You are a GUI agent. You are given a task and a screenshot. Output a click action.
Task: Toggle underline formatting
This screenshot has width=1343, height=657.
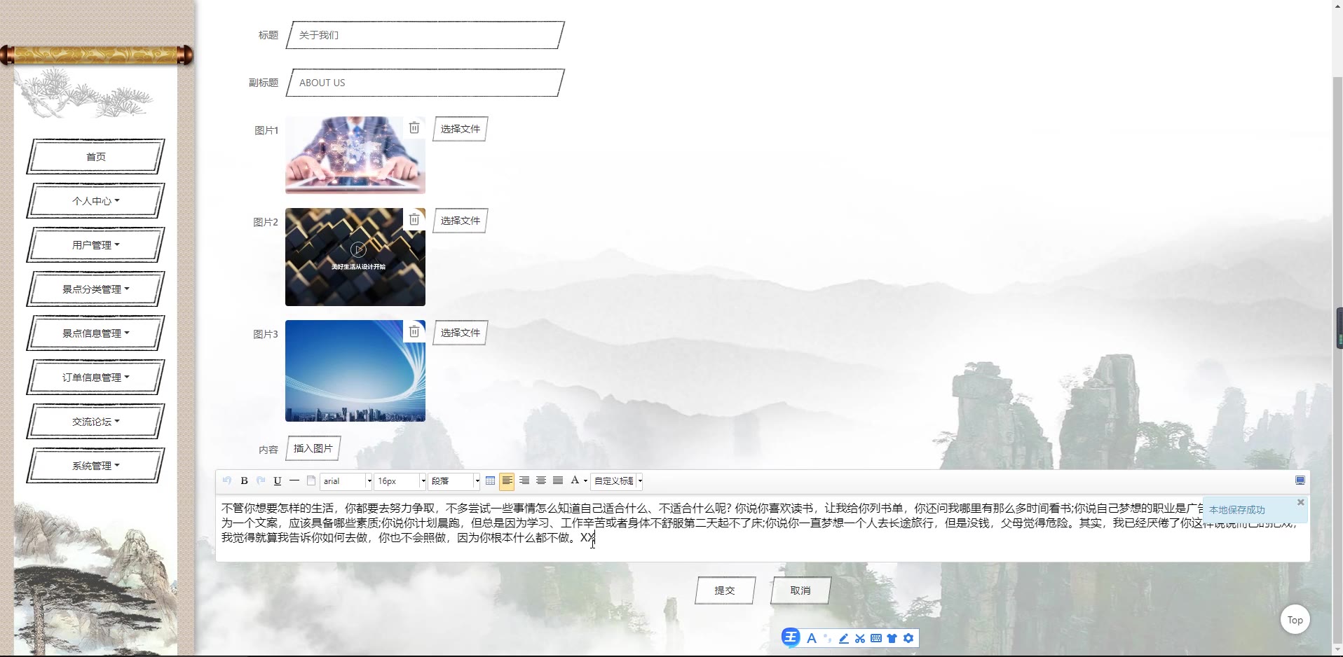point(278,480)
